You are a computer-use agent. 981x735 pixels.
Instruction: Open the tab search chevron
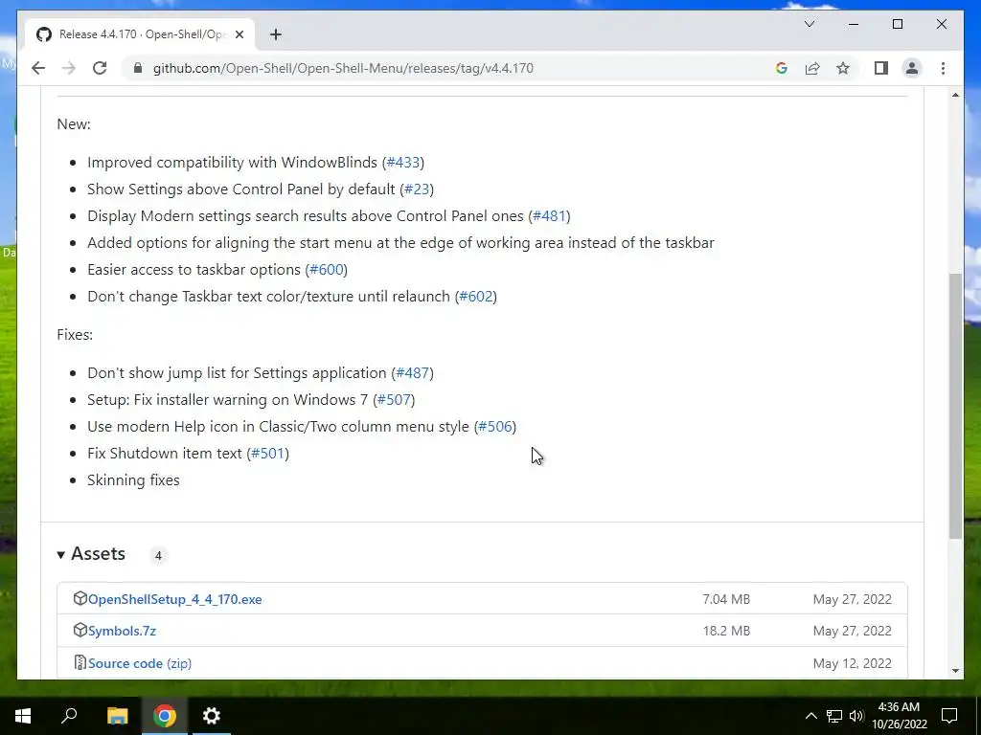pos(809,24)
